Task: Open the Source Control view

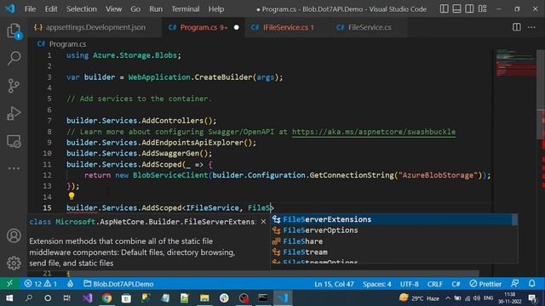Action: [x=14, y=86]
